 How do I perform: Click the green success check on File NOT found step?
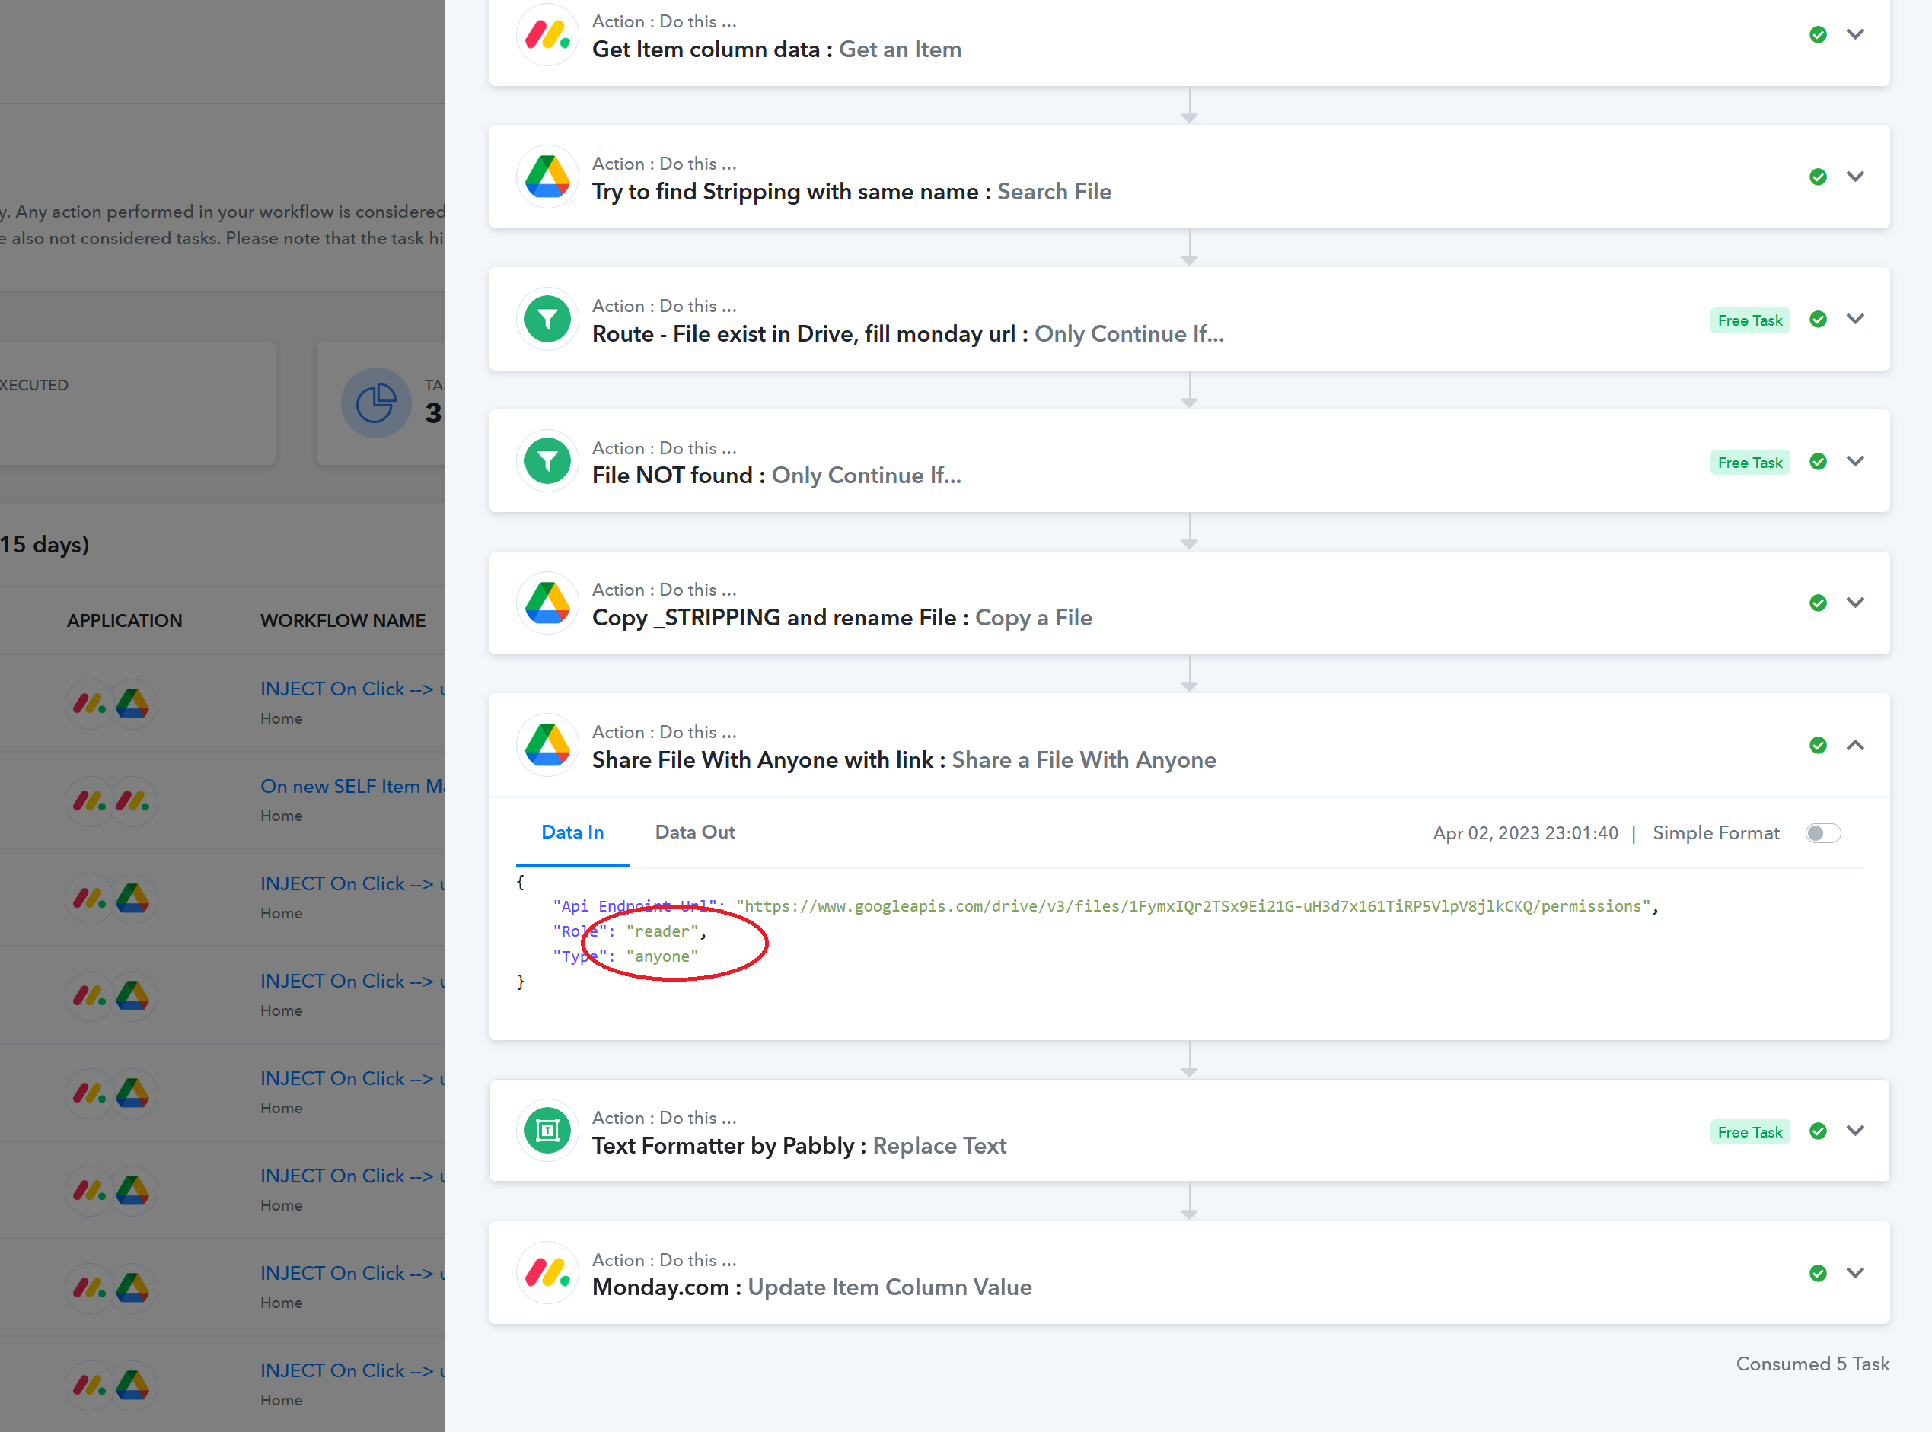point(1819,461)
